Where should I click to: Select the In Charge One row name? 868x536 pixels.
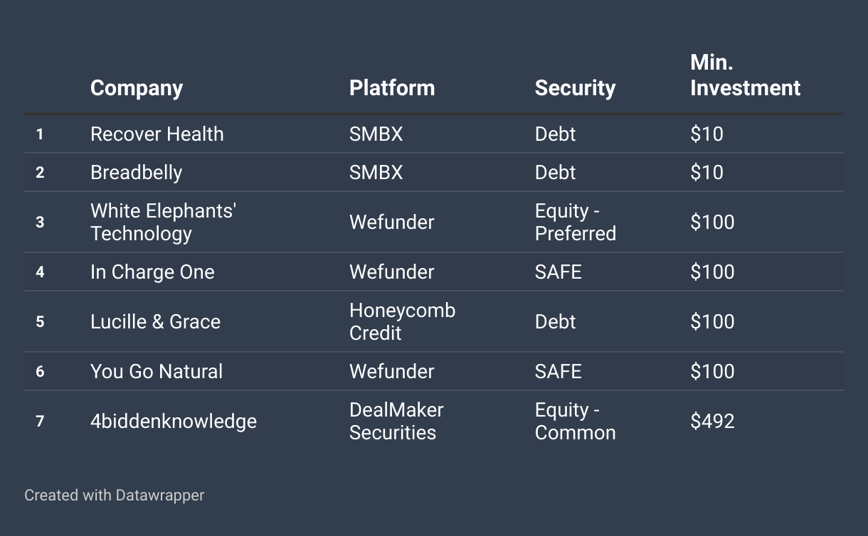(152, 272)
